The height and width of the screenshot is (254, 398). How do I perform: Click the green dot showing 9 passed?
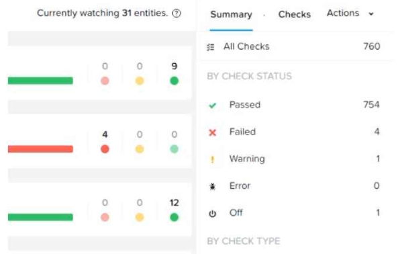click(x=174, y=81)
